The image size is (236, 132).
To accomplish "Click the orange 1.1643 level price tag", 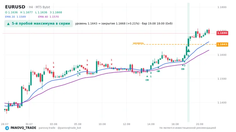I will tap(222, 44).
